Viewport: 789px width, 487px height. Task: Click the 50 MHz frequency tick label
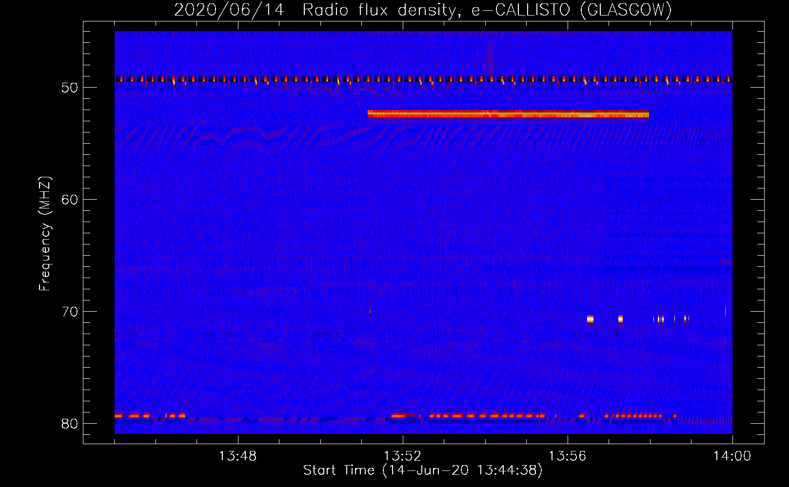(70, 88)
